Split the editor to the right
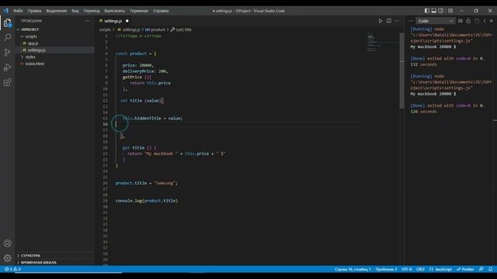This screenshot has width=497, height=279. click(389, 21)
